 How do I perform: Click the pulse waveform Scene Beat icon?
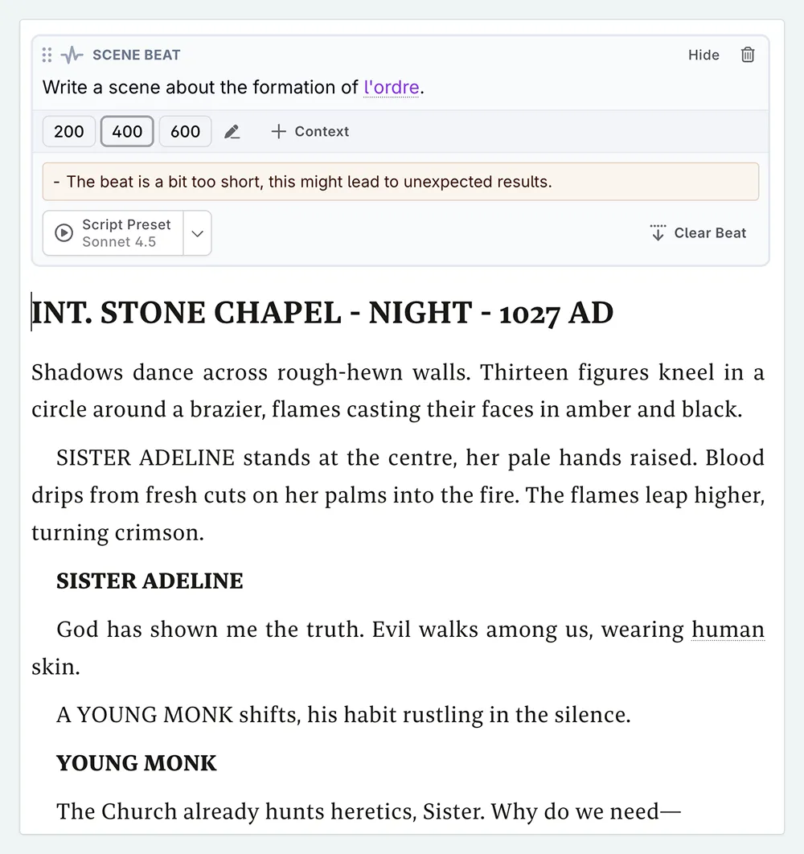[x=72, y=55]
